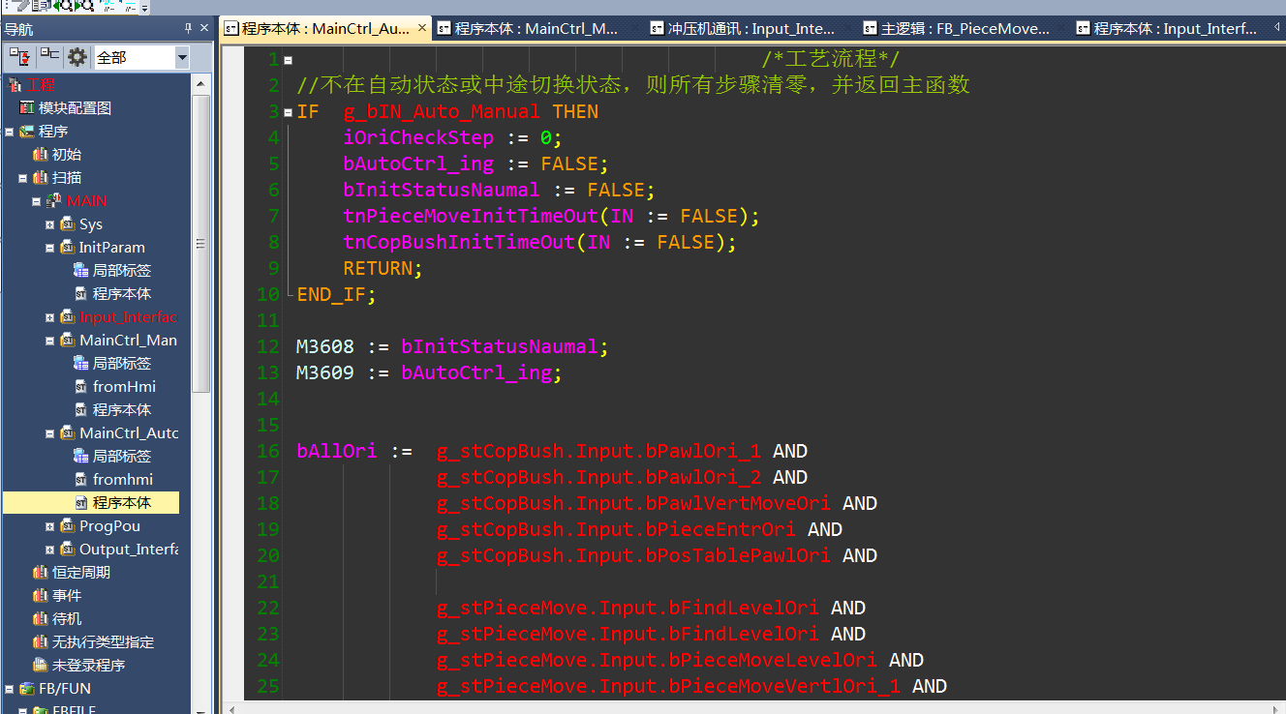Pin the navigation panel with the pushpin icon
Viewport: 1286px width, 714px height.
pyautogui.click(x=188, y=28)
